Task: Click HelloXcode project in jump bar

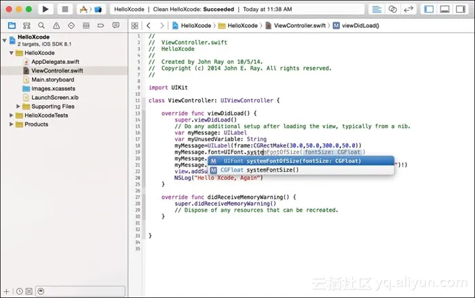Action: pyautogui.click(x=192, y=26)
